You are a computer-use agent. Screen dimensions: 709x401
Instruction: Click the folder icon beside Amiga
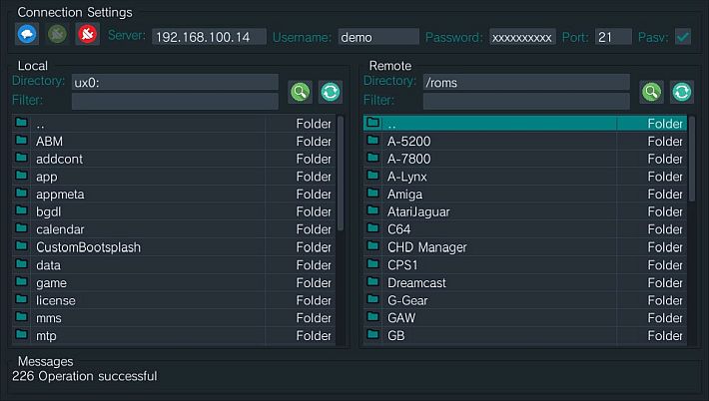[x=372, y=193]
